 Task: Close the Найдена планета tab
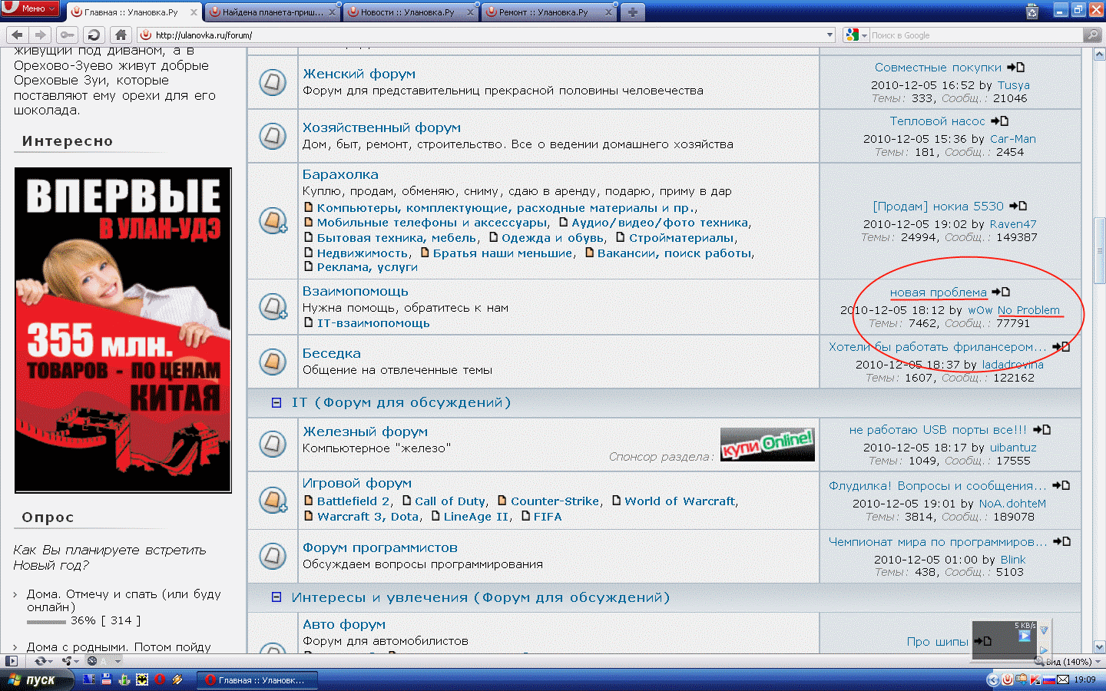[x=332, y=12]
